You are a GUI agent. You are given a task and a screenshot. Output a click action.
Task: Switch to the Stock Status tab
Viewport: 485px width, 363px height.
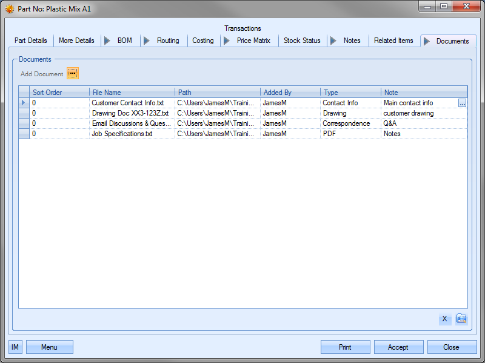point(302,41)
